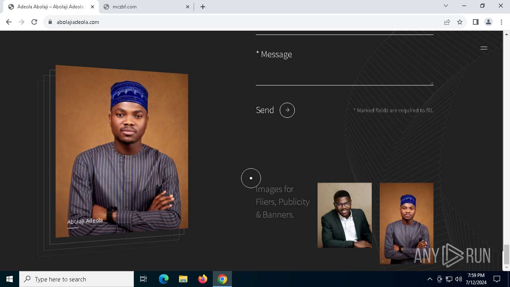Screen dimensions: 510x287
Task: Open the small blue cap portrait thumbnail
Action: click(x=406, y=223)
